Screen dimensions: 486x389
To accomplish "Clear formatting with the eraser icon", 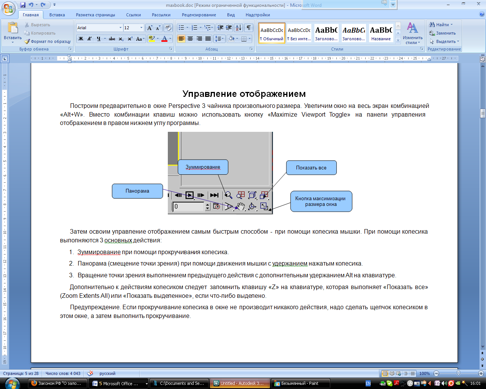I will click(x=168, y=28).
